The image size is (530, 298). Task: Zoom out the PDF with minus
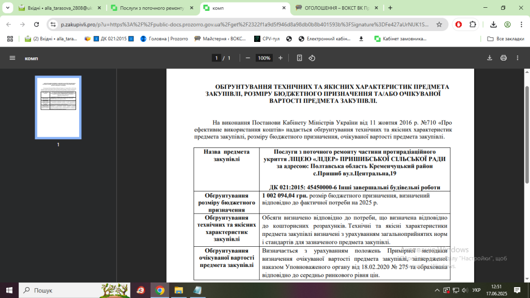coord(248,58)
